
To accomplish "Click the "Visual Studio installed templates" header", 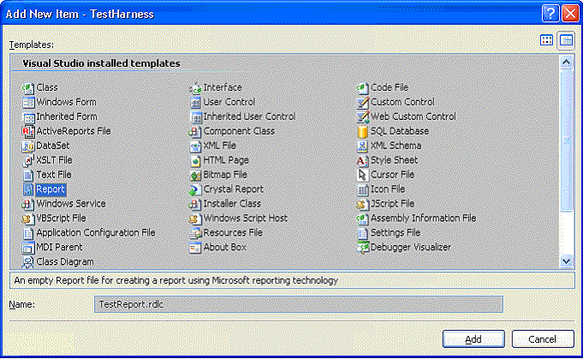I will [x=101, y=63].
